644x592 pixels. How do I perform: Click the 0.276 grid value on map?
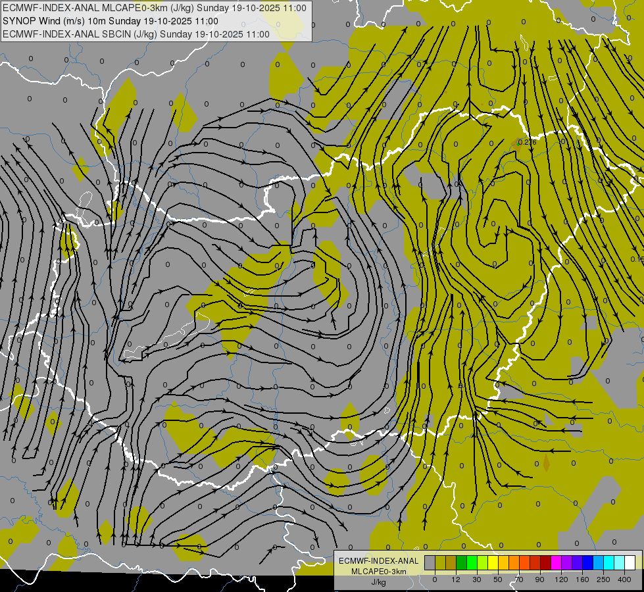pos(527,142)
